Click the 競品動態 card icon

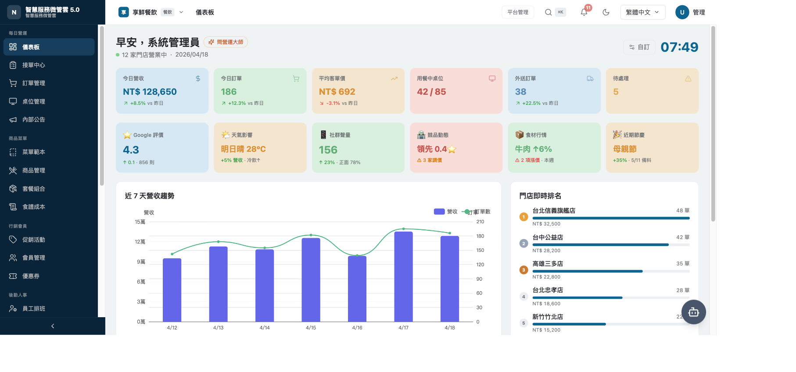pyautogui.click(x=421, y=135)
